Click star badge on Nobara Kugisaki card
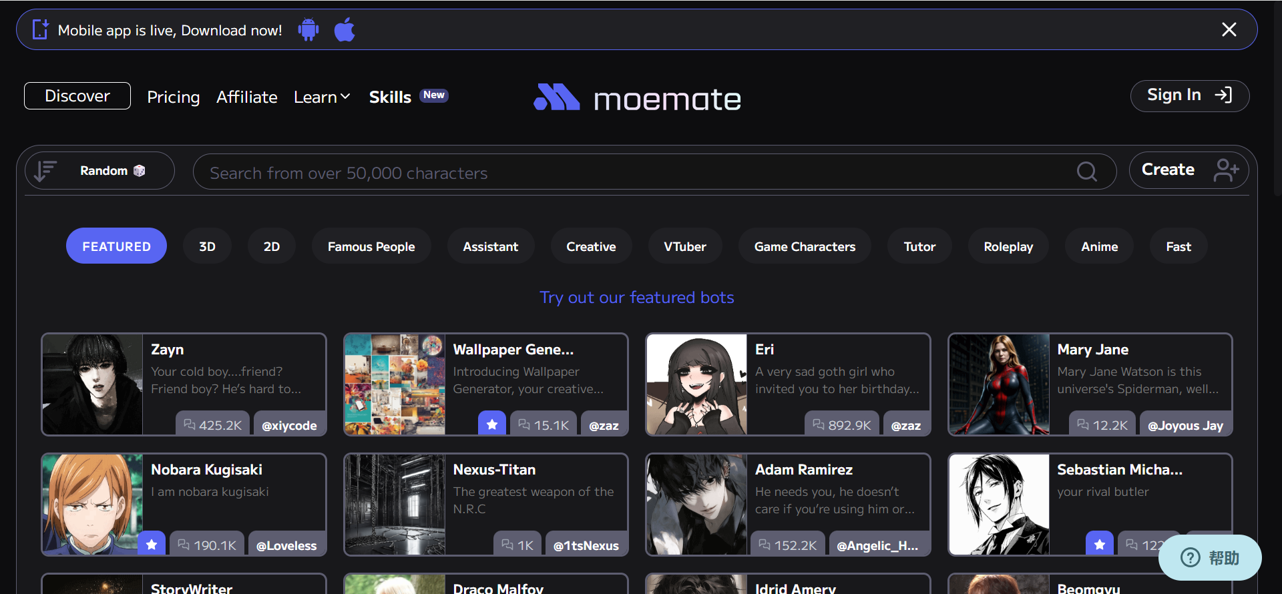1282x594 pixels. tap(152, 545)
